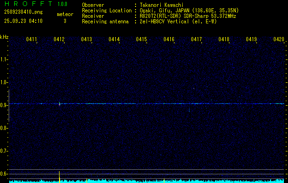288x183 pixels.
Task: Click the 0420 time tick label
Action: (279, 39)
